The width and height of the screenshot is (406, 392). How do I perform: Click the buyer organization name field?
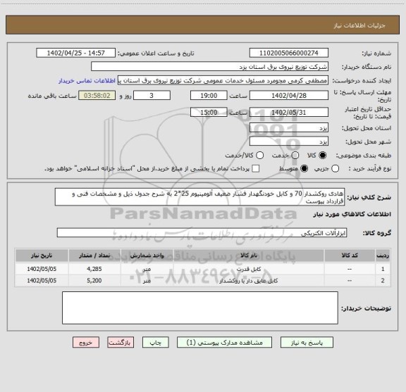tap(210, 67)
